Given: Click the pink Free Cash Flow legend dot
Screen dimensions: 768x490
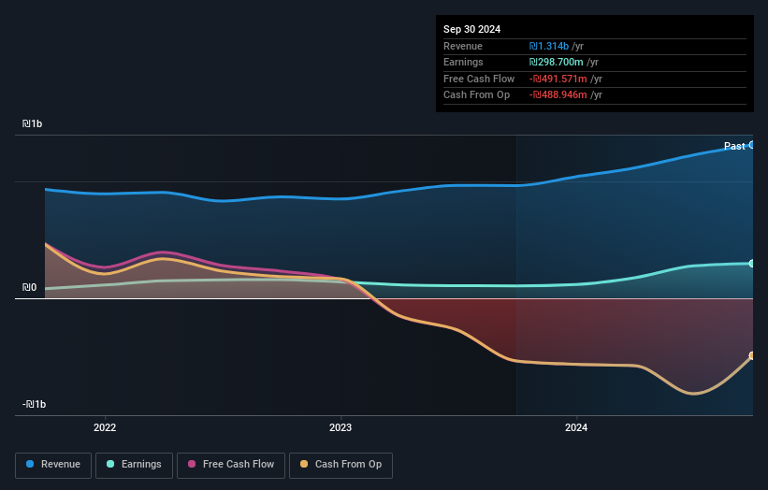Looking at the screenshot, I should [192, 464].
